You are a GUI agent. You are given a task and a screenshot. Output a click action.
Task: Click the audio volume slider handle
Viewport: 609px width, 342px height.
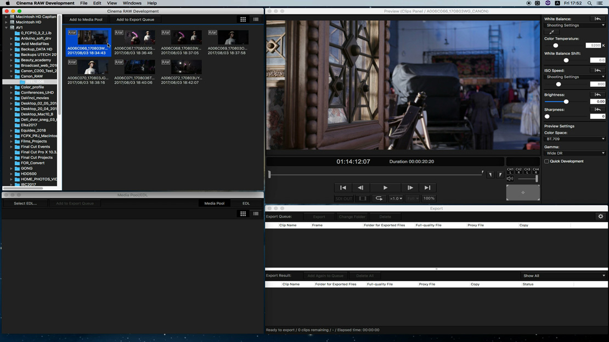pyautogui.click(x=537, y=179)
